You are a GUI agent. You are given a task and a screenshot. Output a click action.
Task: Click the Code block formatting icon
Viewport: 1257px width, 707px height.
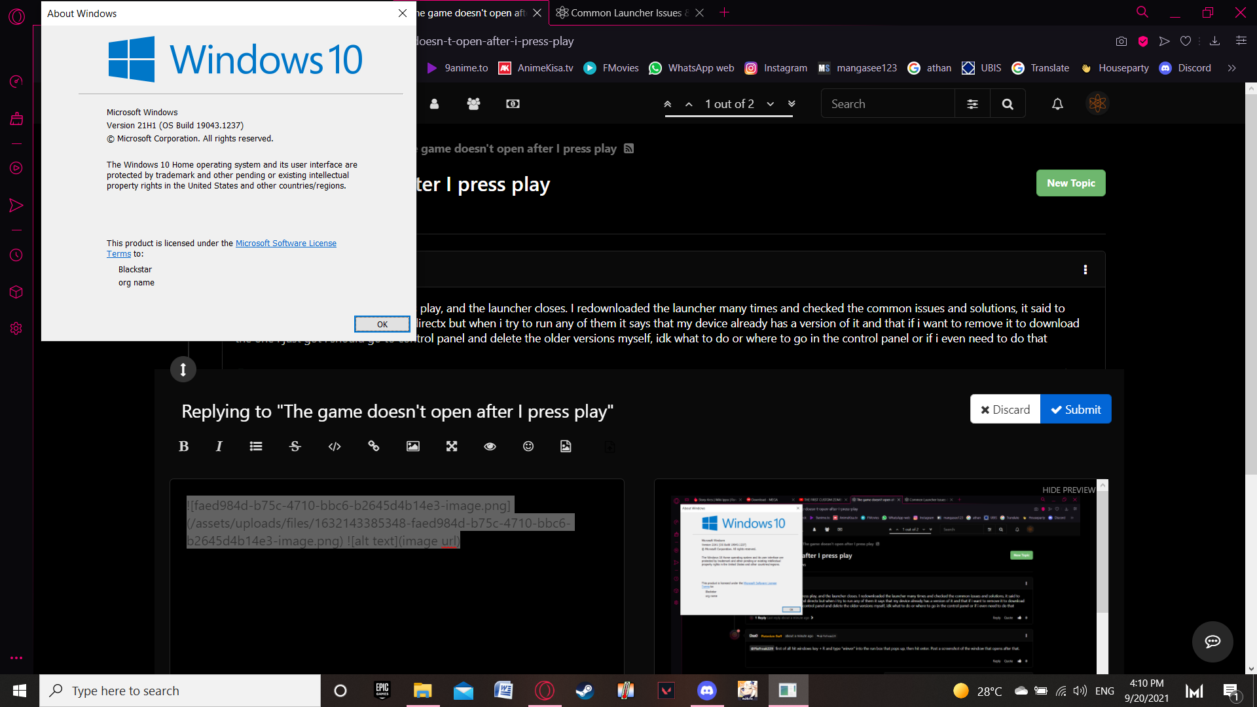[x=335, y=446]
